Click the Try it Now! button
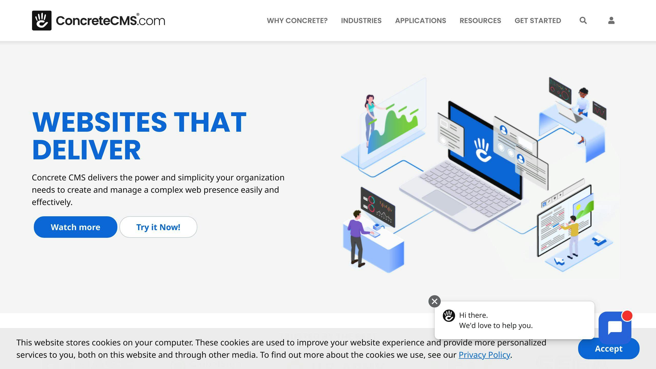The image size is (656, 369). [x=158, y=227]
